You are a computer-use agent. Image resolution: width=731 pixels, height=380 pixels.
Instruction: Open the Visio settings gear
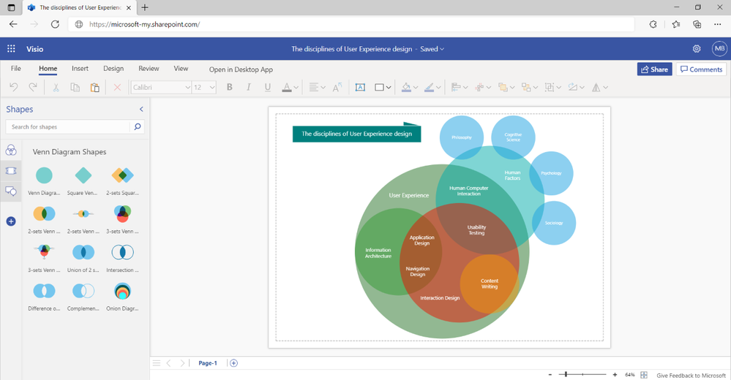(x=697, y=49)
